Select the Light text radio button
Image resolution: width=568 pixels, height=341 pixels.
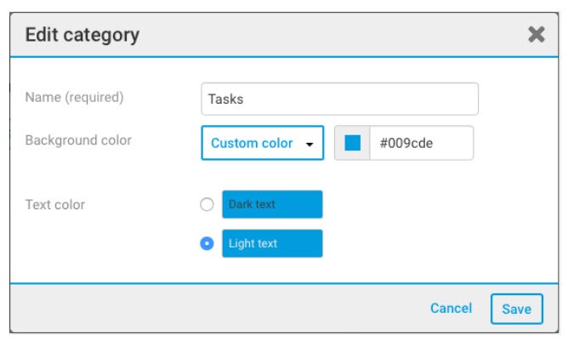pos(206,243)
